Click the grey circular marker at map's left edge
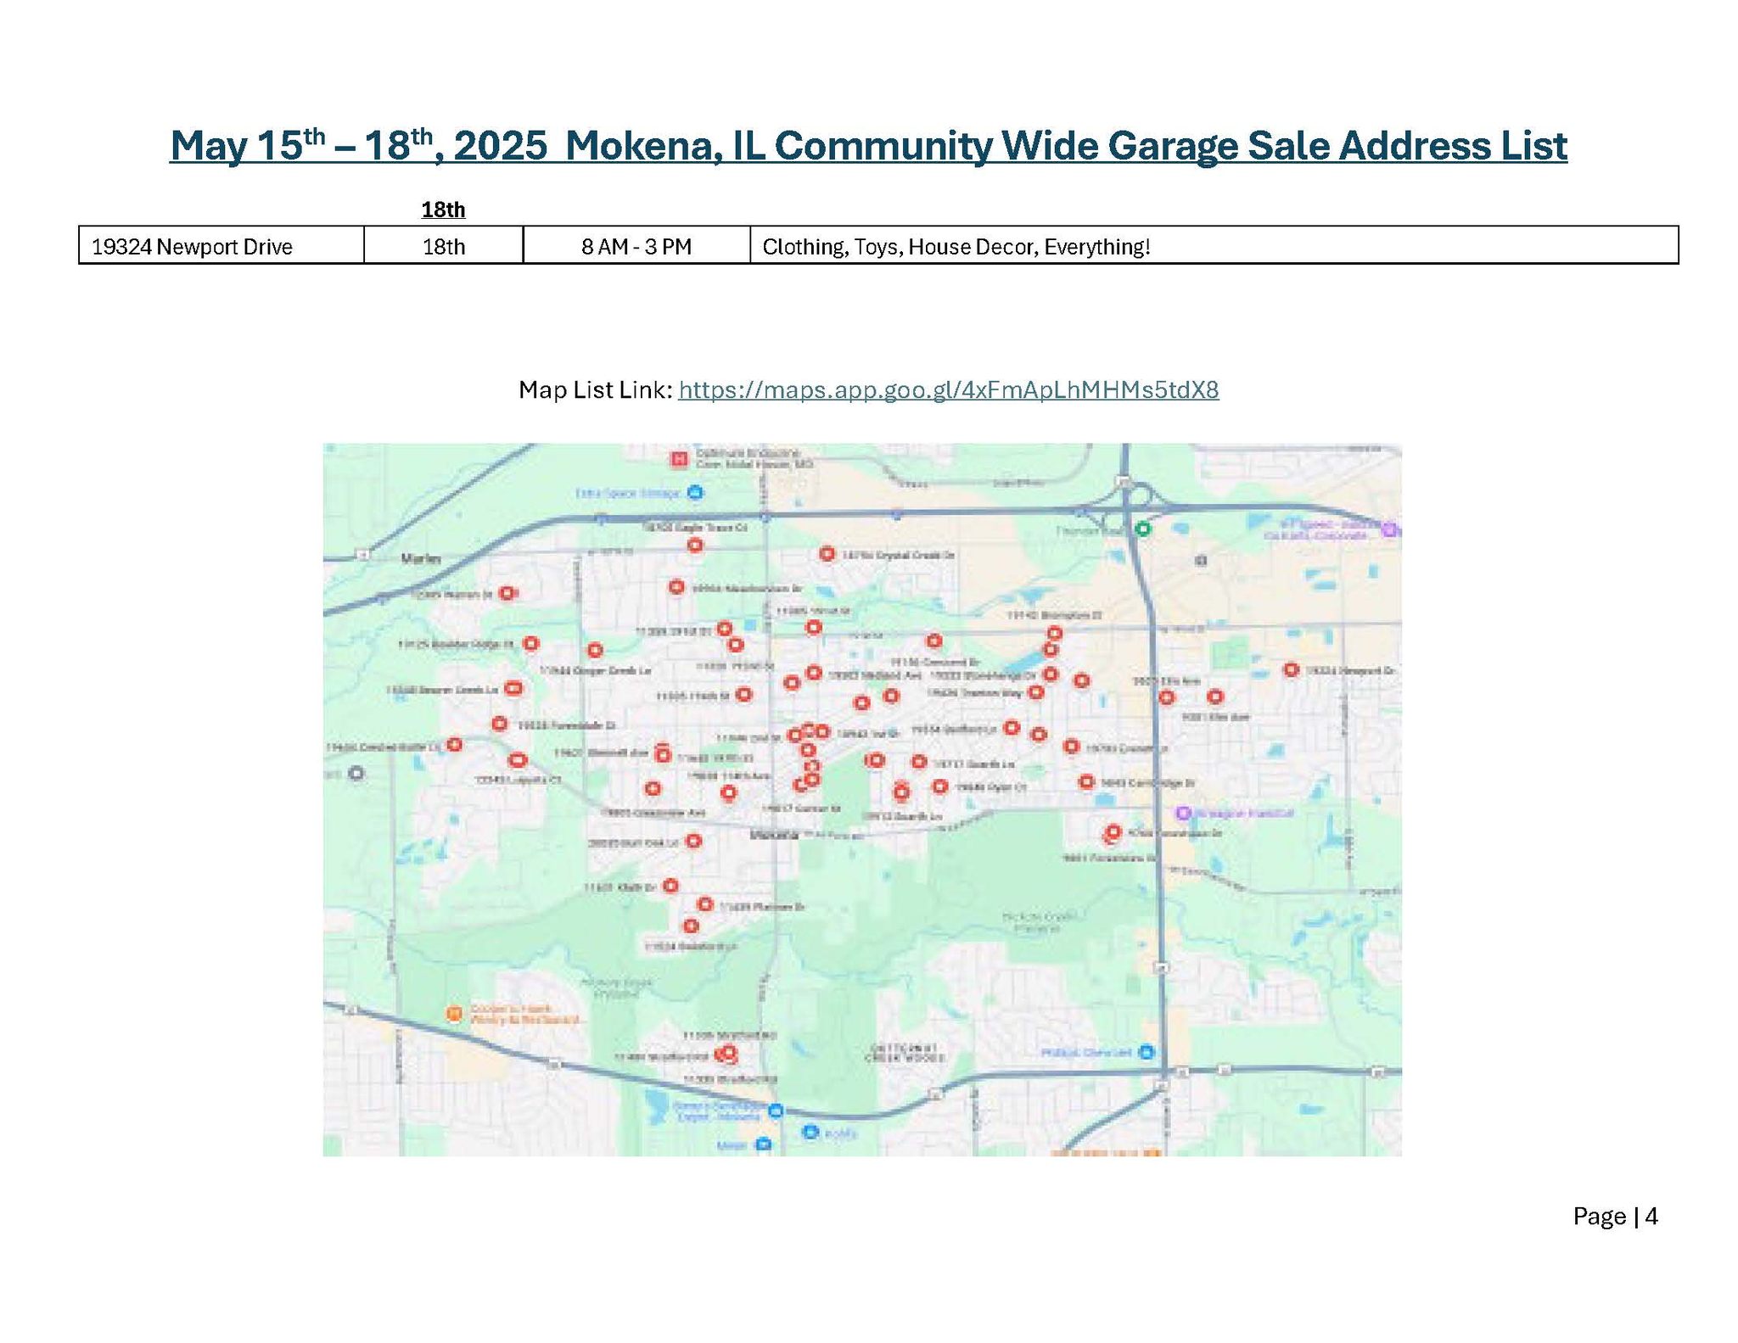The width and height of the screenshot is (1738, 1343). pyautogui.click(x=357, y=773)
